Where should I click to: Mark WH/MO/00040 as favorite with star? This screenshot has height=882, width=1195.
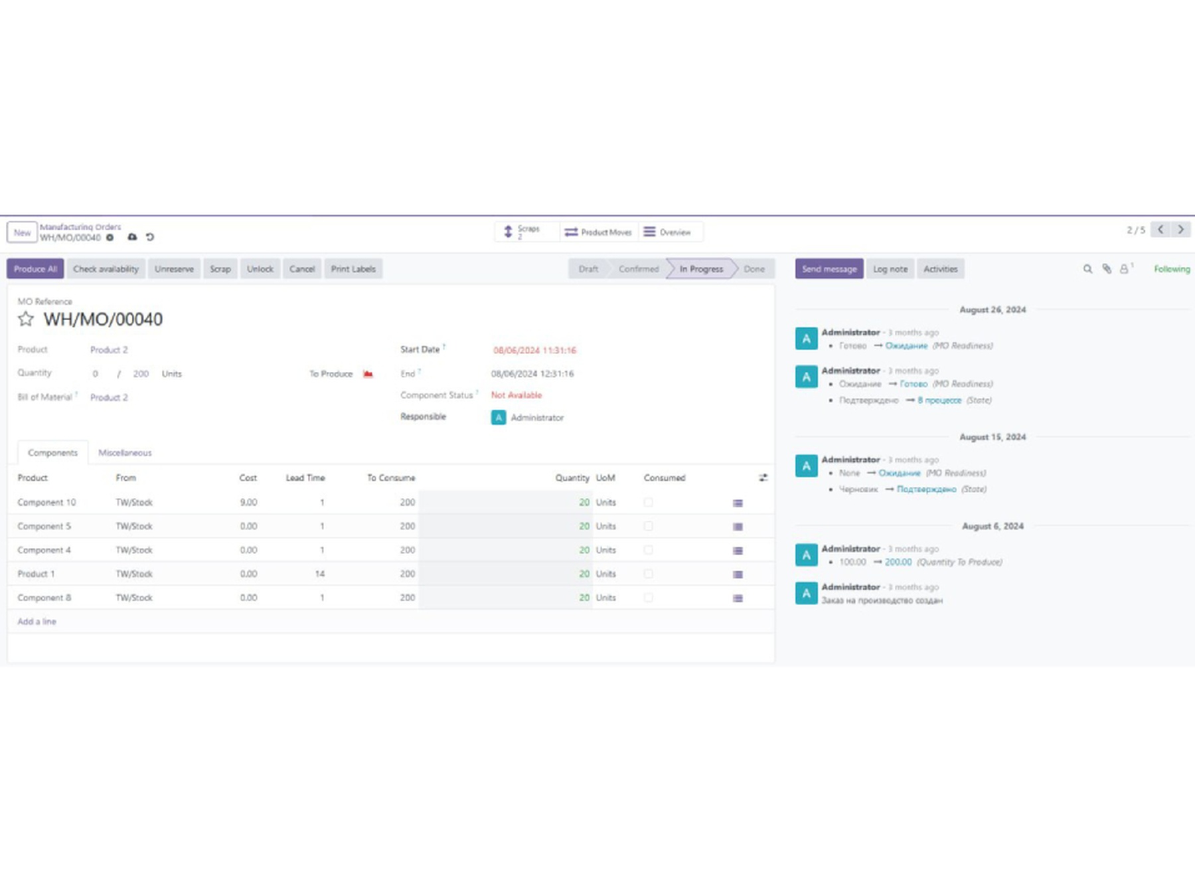(26, 319)
